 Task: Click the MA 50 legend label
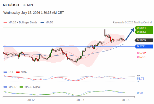click(x=49, y=23)
